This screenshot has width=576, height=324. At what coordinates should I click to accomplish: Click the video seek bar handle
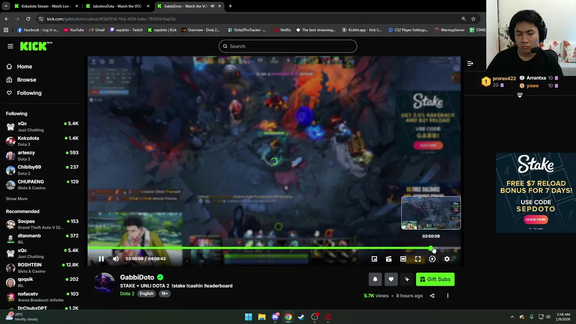431,248
